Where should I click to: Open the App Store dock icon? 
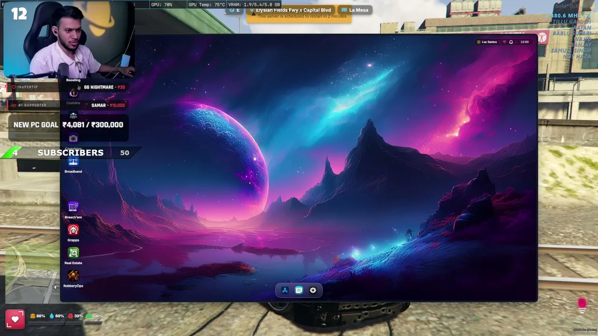point(285,290)
